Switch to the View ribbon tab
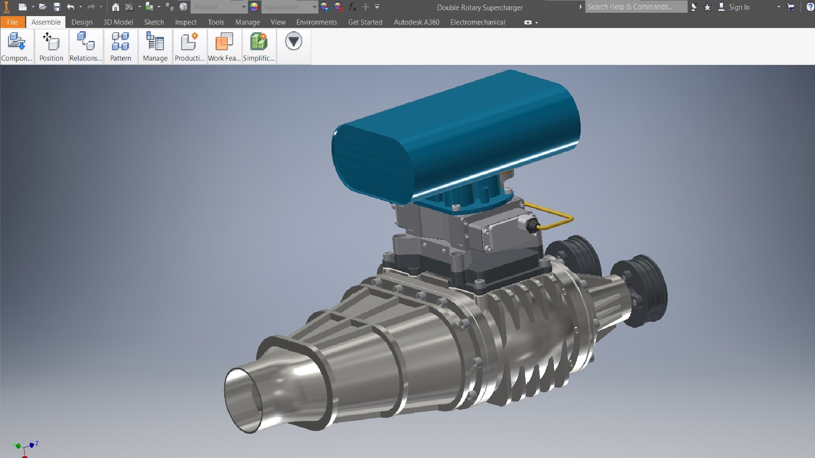The height and width of the screenshot is (458, 815). pos(278,22)
